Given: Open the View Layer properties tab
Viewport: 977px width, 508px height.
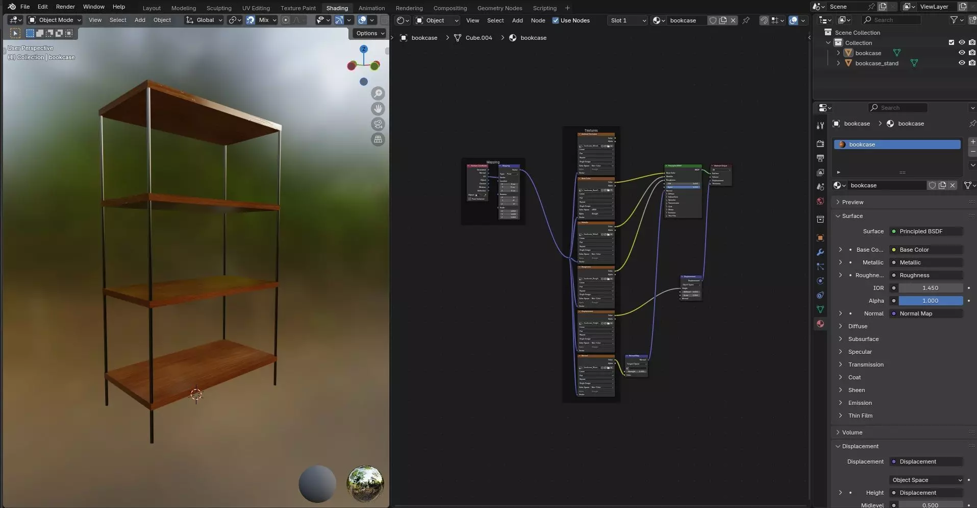Looking at the screenshot, I should (820, 173).
